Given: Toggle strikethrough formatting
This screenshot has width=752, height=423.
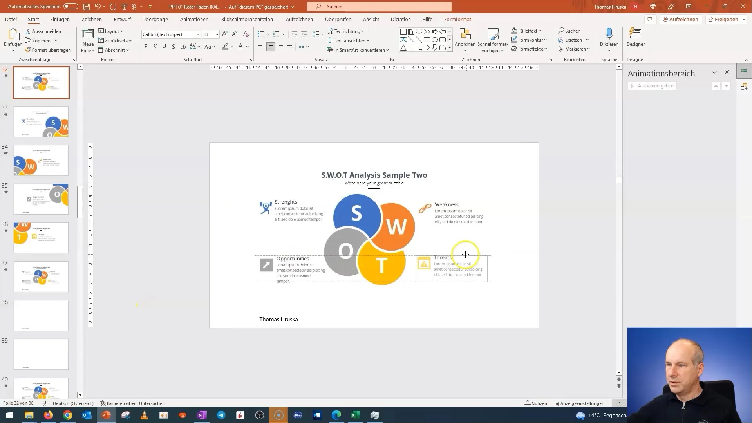Looking at the screenshot, I should (183, 47).
